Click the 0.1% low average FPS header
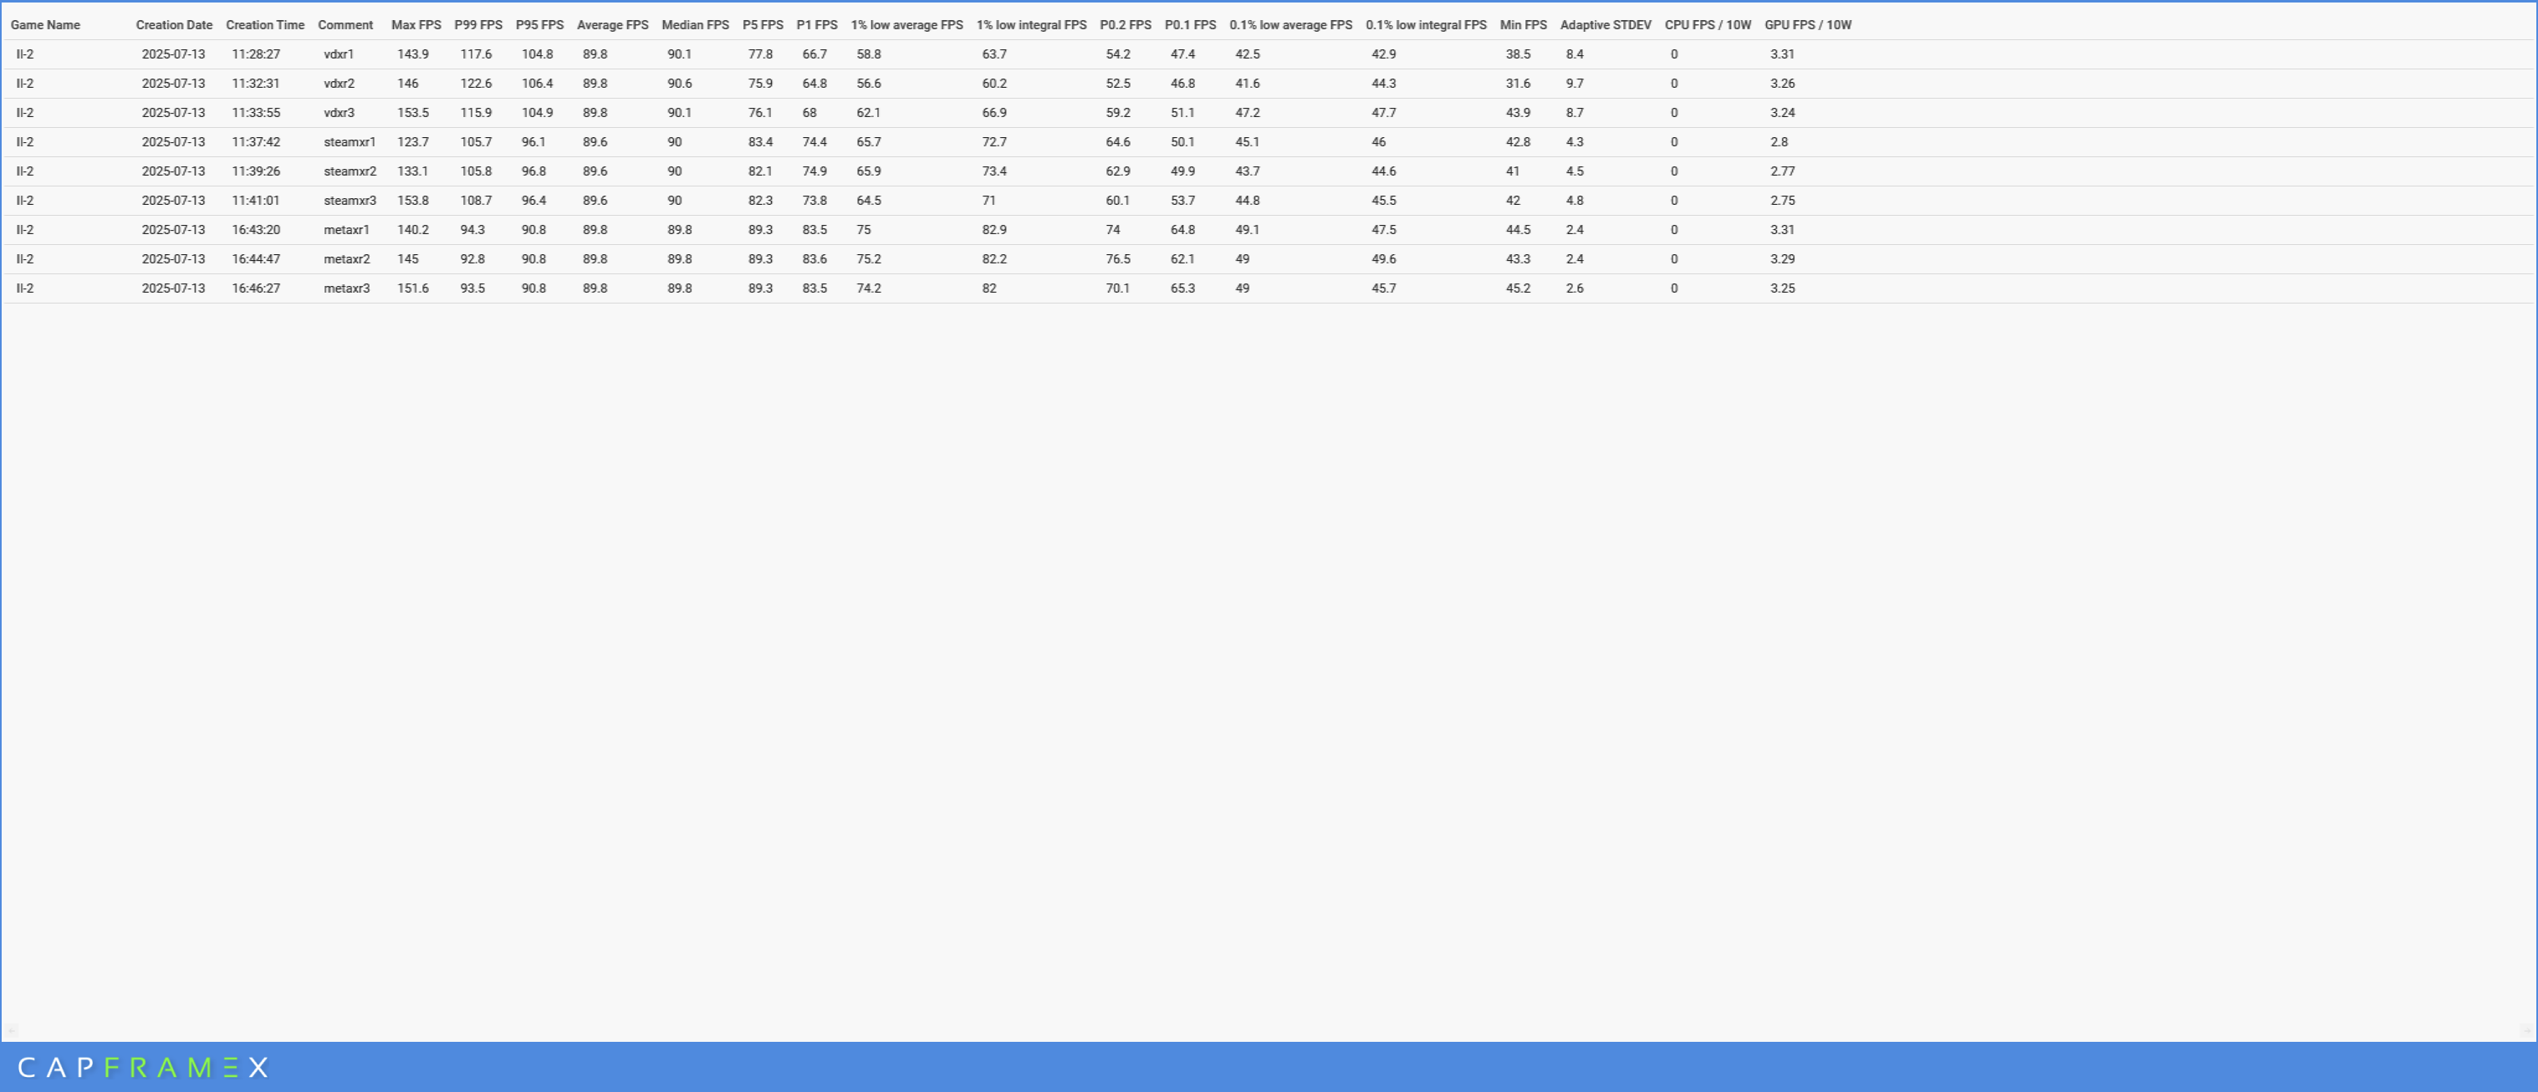This screenshot has width=2538, height=1092. click(x=1290, y=24)
